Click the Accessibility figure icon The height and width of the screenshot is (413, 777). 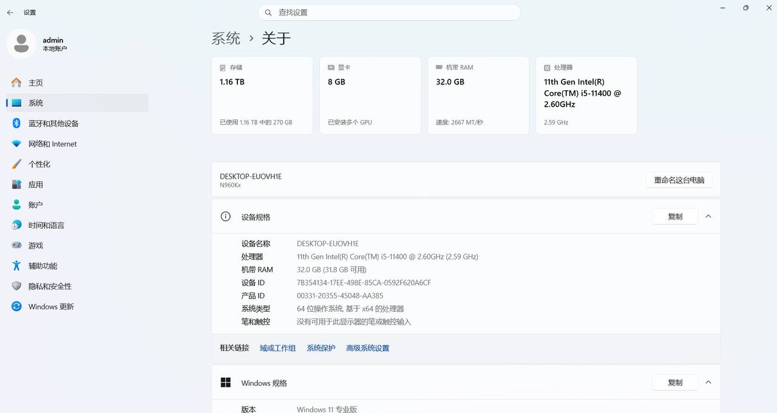point(16,266)
